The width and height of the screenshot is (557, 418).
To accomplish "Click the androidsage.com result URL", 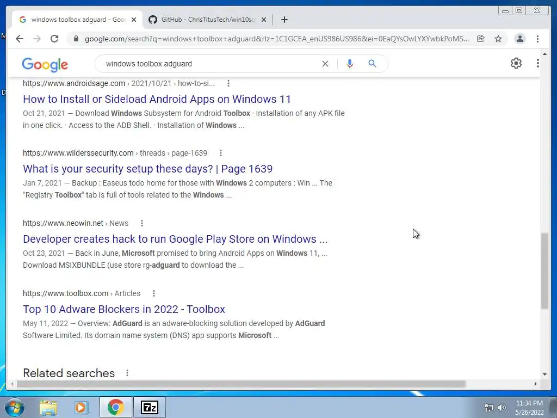I will [x=119, y=83].
